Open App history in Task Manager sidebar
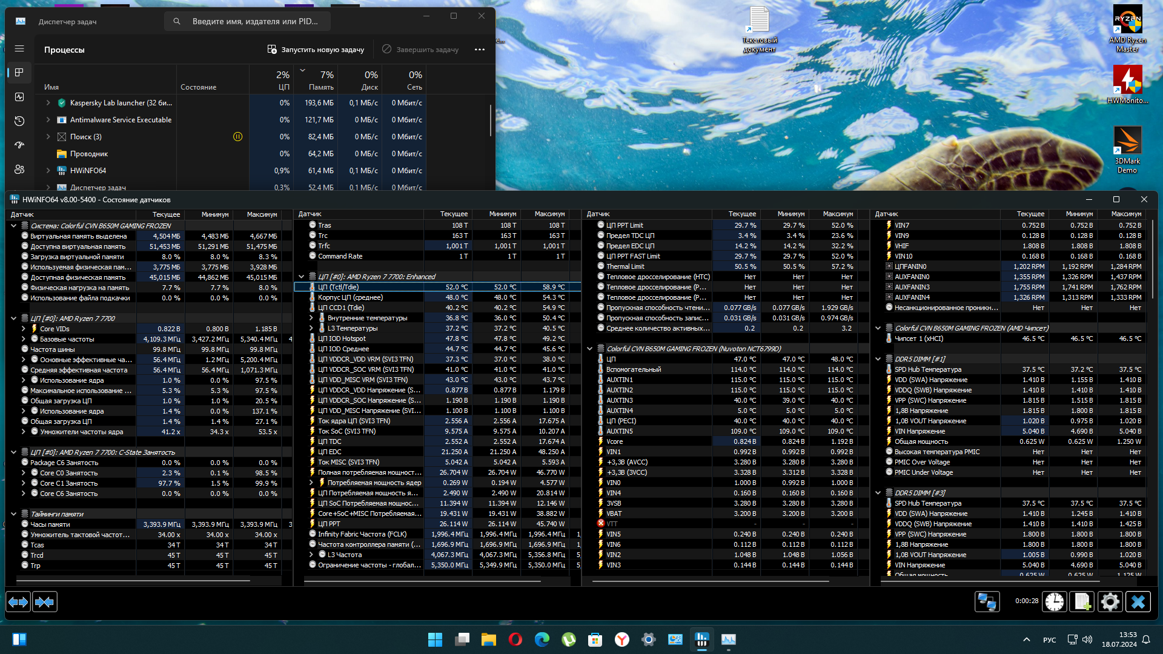Image resolution: width=1163 pixels, height=654 pixels. click(19, 121)
